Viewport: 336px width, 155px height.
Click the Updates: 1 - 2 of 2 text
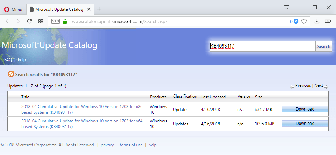(x=37, y=86)
